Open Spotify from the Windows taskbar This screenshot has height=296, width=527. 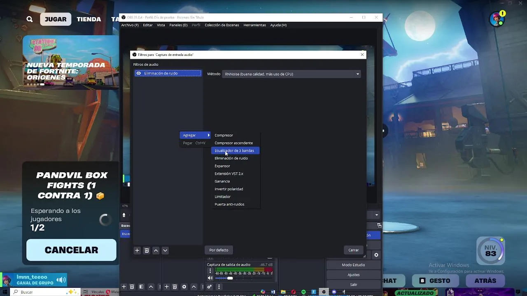tap(303, 292)
